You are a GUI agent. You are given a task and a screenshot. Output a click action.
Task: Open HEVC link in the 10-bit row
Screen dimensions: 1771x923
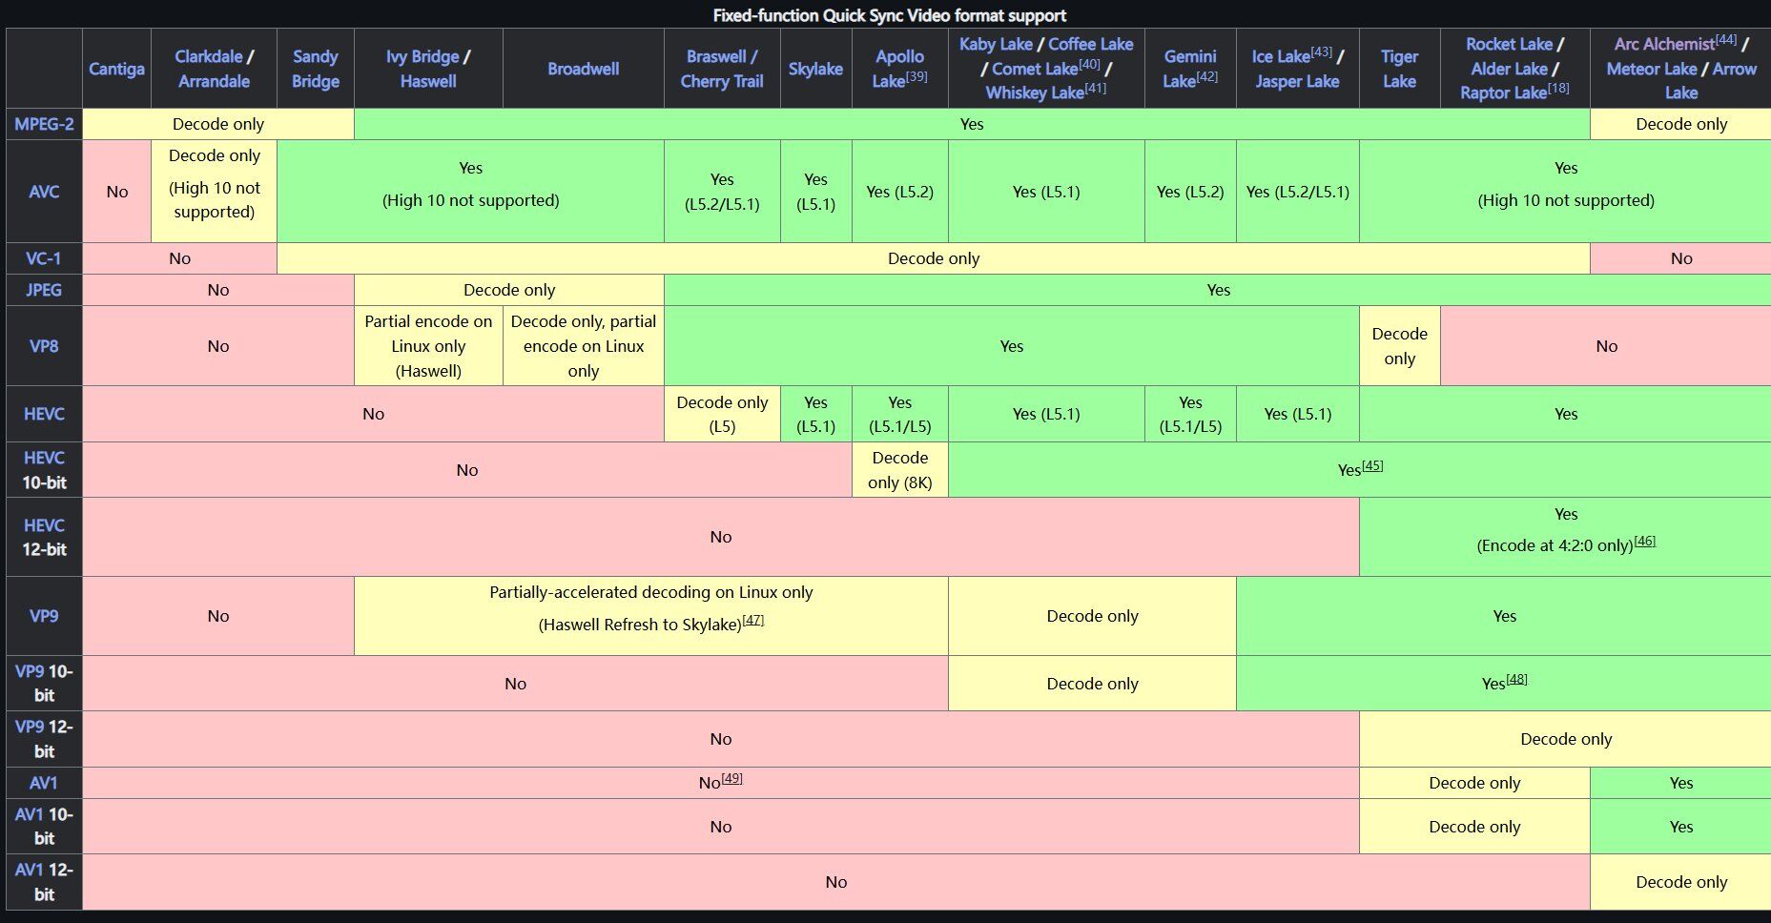click(x=44, y=458)
